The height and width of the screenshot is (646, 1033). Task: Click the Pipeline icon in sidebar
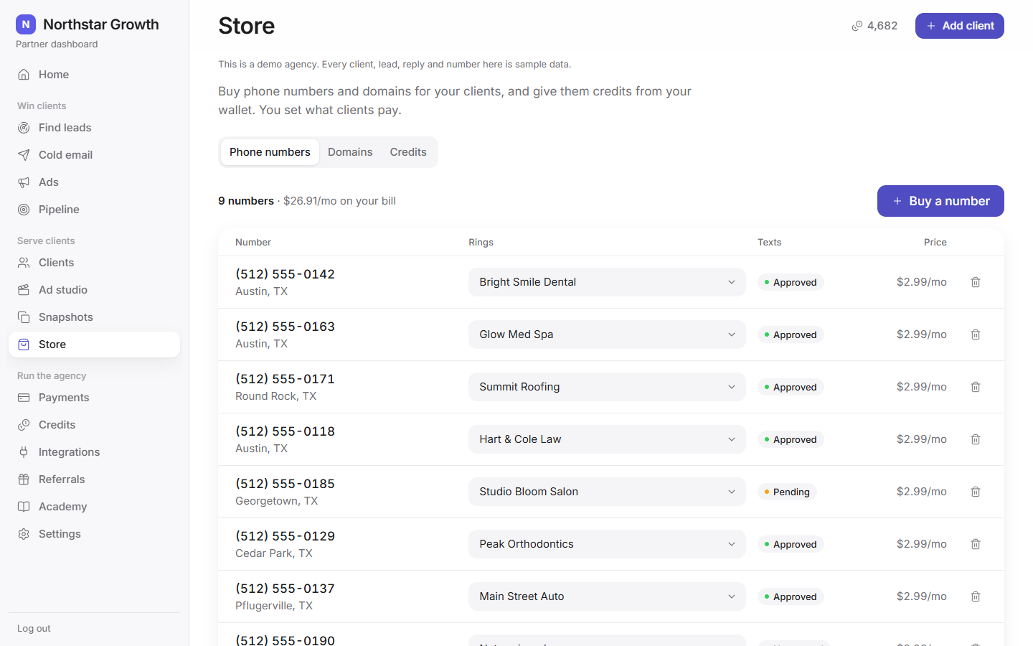click(x=24, y=210)
